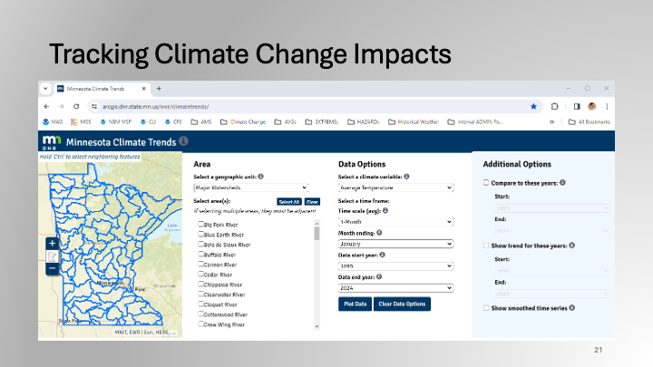Click info icon next to Data start year
Screen dimensions: 653x367
383,255
